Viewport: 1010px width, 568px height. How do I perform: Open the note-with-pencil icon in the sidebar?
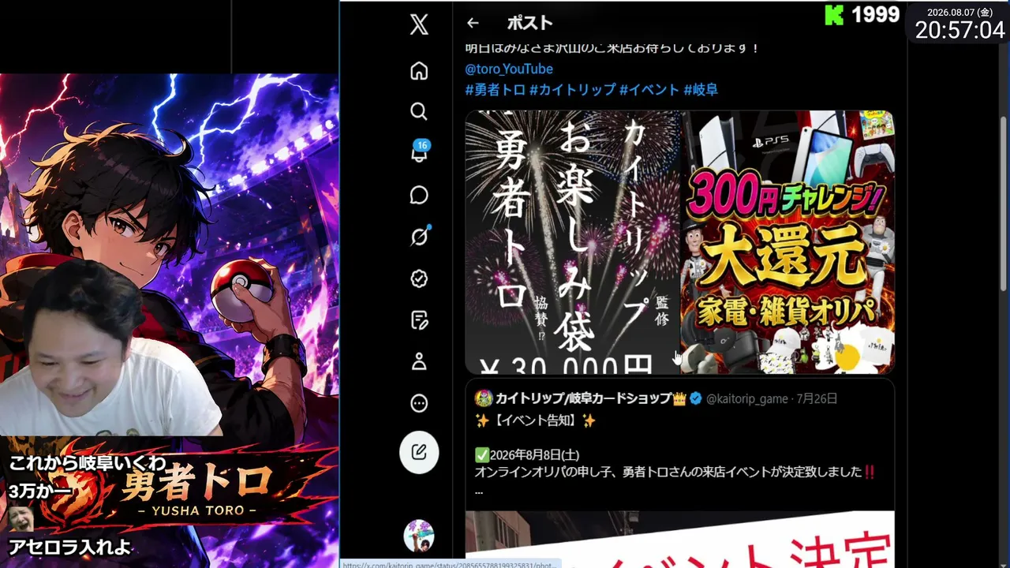click(419, 320)
